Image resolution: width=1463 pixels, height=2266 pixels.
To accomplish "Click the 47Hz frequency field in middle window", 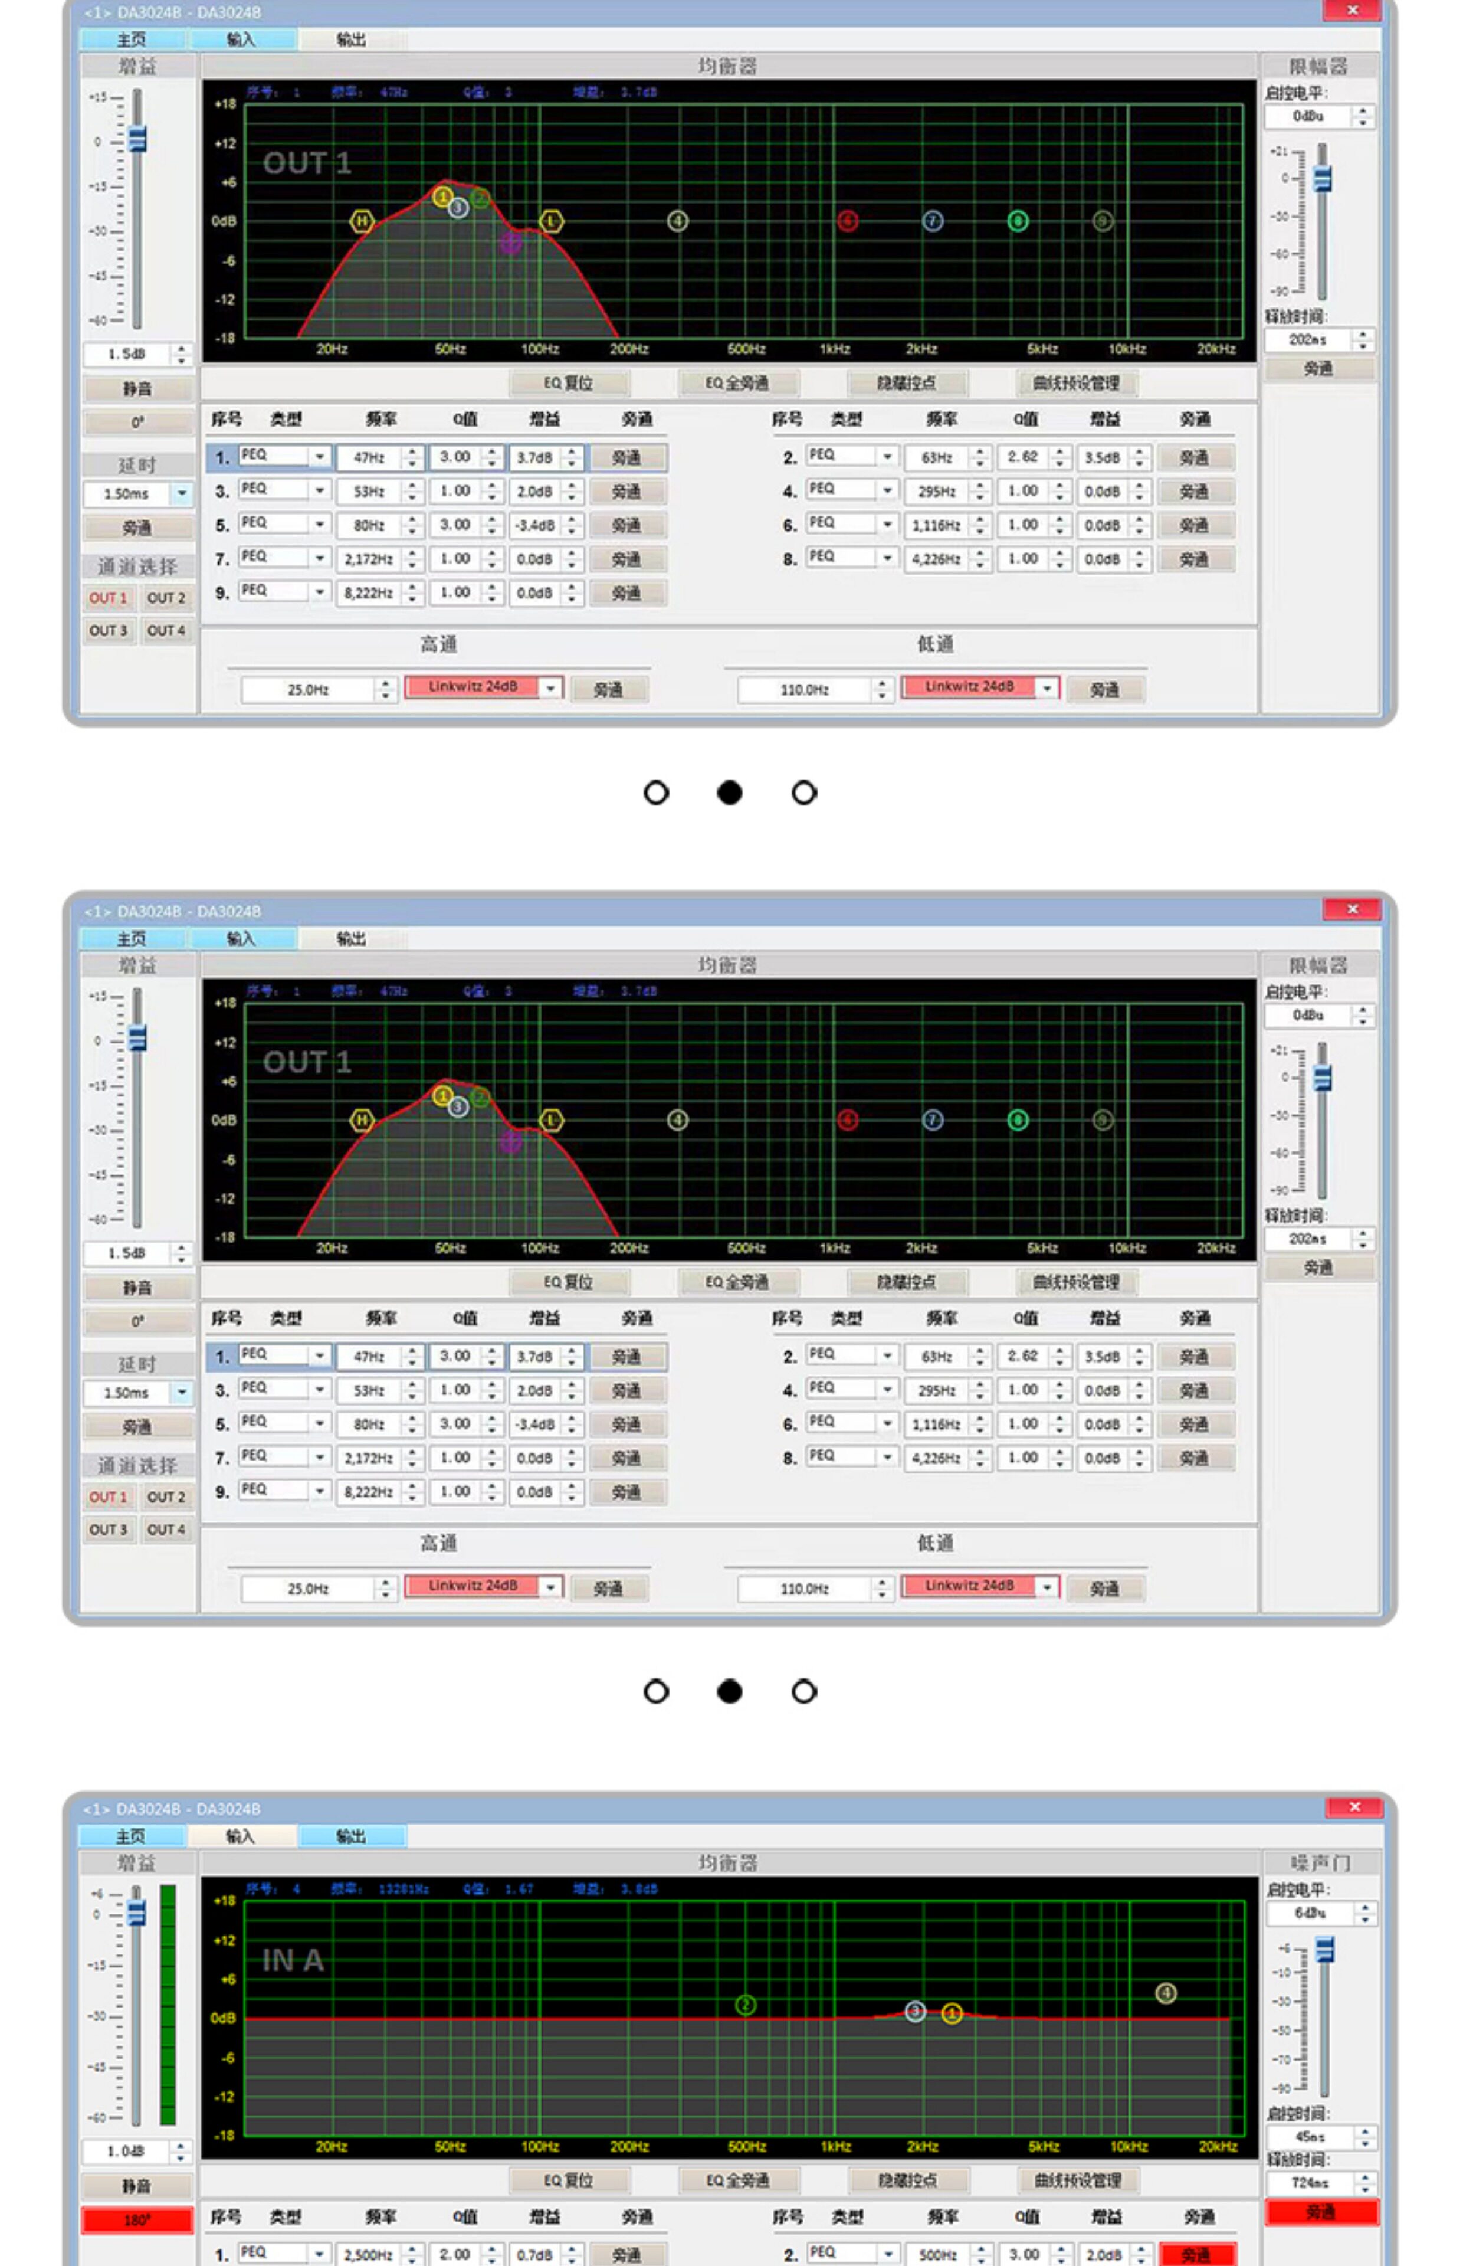I will [x=369, y=1357].
